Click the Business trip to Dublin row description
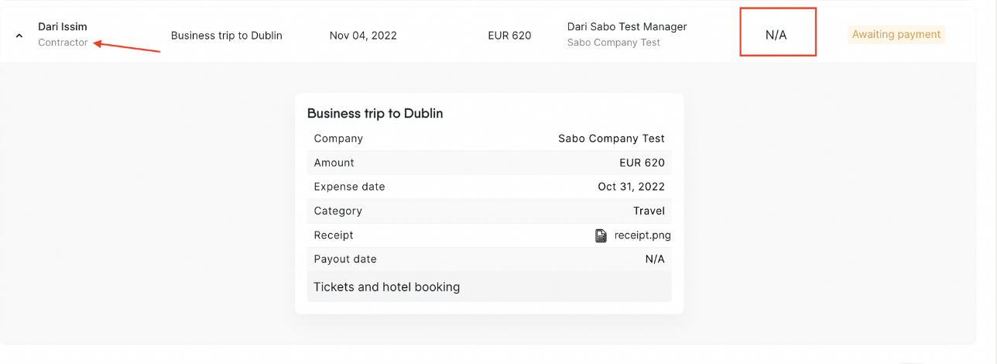The width and height of the screenshot is (997, 364). pyautogui.click(x=226, y=36)
